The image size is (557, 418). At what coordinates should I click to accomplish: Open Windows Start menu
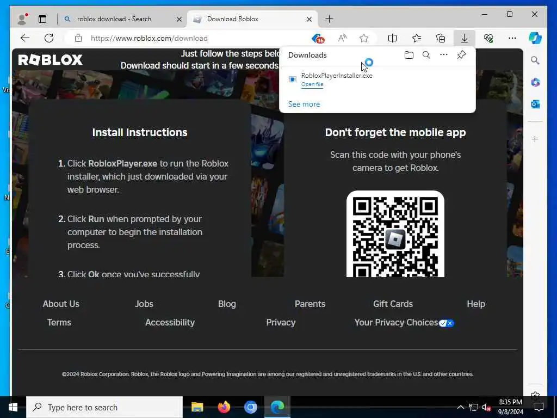13,407
